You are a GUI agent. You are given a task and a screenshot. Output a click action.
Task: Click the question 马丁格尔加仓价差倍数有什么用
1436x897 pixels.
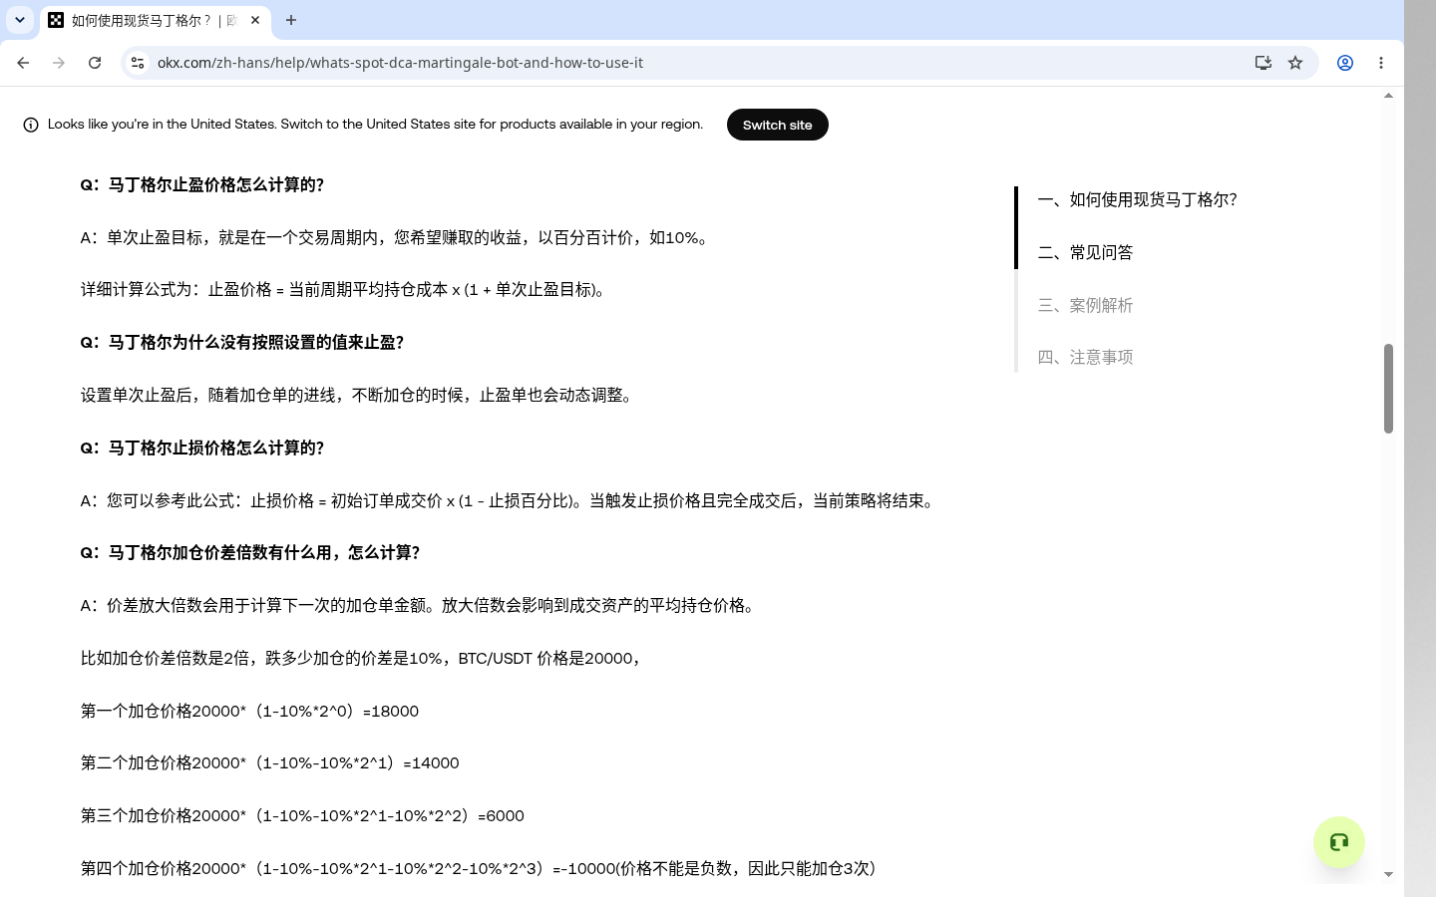(250, 552)
